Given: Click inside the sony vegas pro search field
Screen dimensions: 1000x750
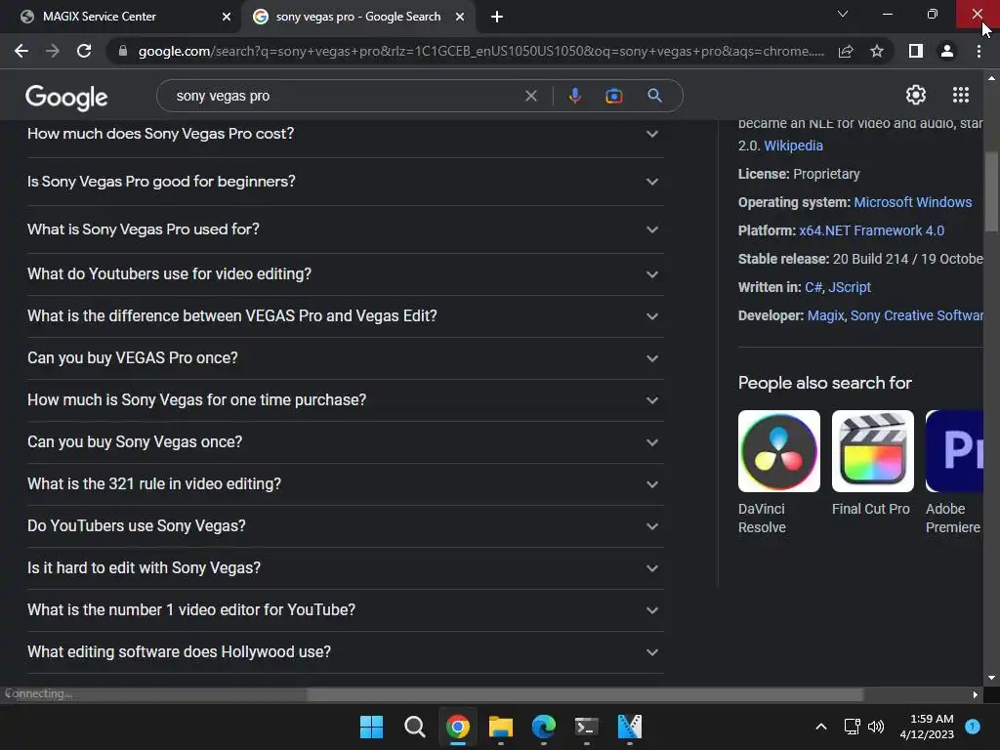Looking at the screenshot, I should pos(345,96).
